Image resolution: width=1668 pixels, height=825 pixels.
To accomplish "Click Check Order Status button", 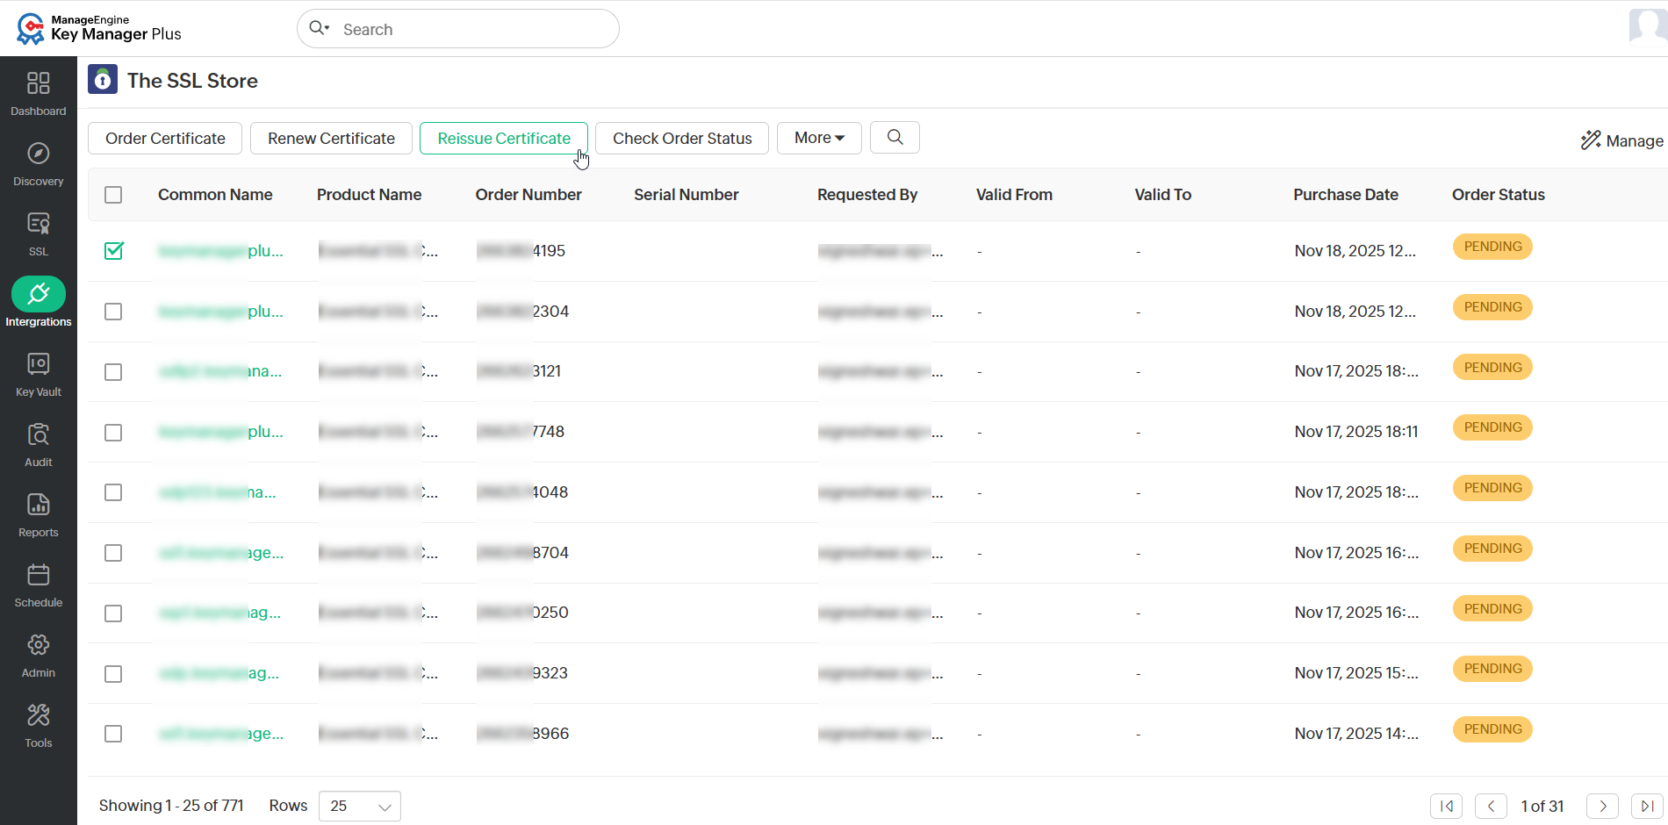I will click(682, 138).
